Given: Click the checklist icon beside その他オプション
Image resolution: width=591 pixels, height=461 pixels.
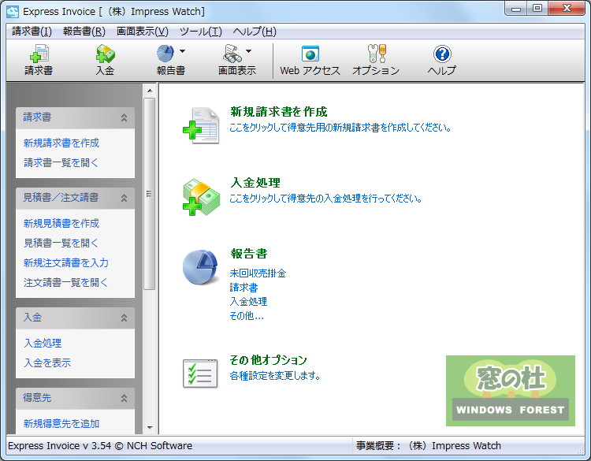Looking at the screenshot, I should tap(200, 374).
